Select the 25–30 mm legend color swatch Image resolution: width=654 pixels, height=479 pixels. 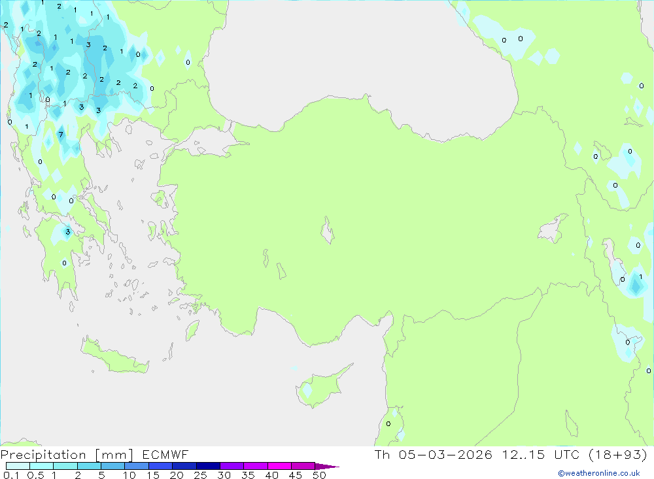pos(208,466)
